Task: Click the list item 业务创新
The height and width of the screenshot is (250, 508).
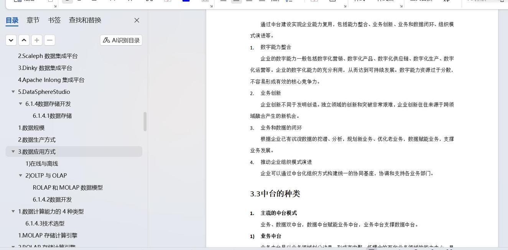Action: coord(271,93)
